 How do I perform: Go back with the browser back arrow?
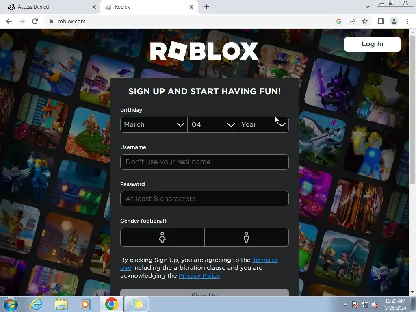(x=9, y=21)
